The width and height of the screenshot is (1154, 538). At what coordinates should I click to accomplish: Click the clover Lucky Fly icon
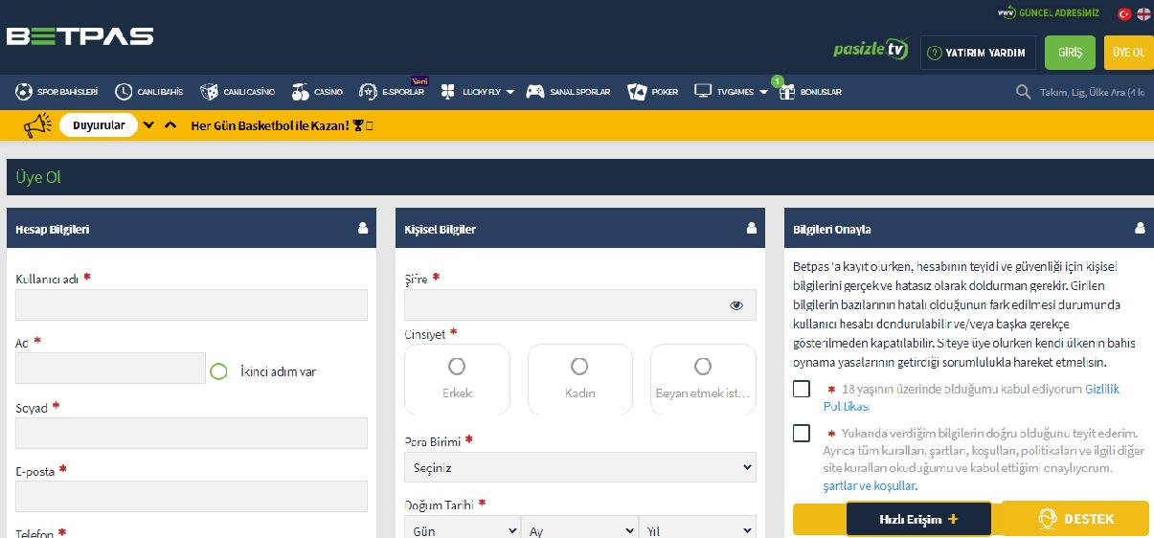click(x=447, y=92)
